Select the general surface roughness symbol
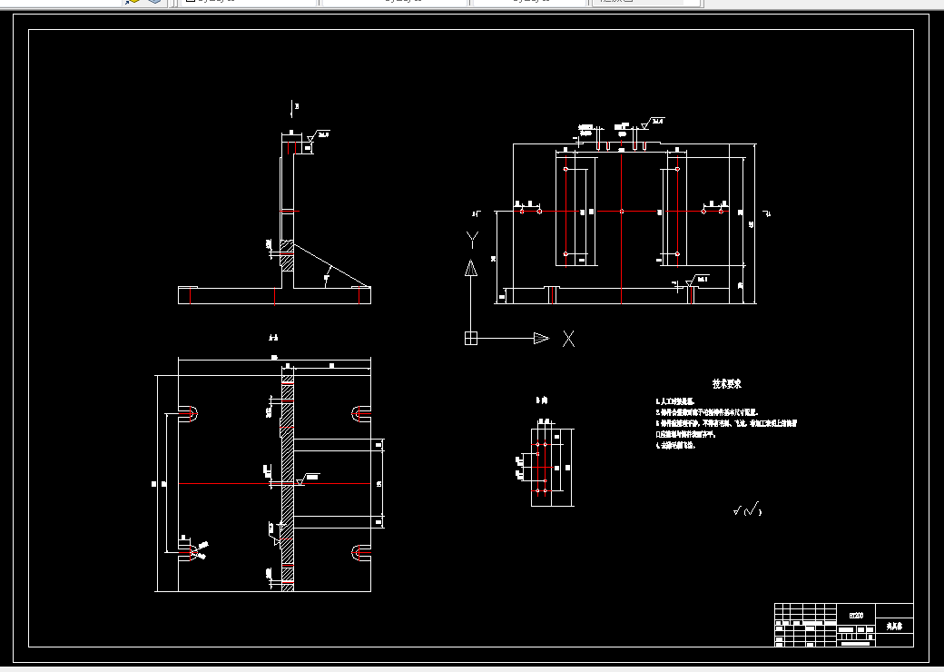This screenshot has width=944, height=672. pyautogui.click(x=747, y=510)
